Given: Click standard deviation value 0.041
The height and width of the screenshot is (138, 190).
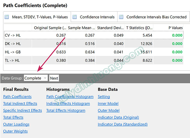Looking at the screenshot, I should pyautogui.click(x=119, y=52).
